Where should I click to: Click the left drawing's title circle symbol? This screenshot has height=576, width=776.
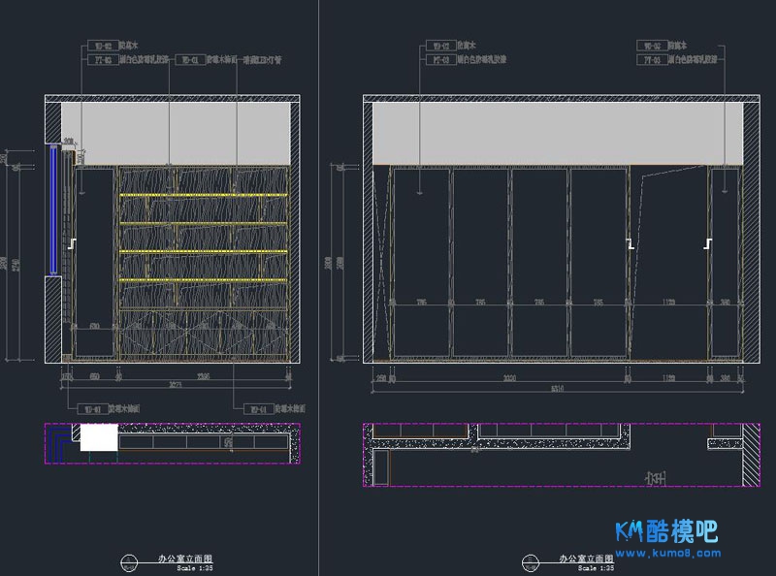click(129, 560)
